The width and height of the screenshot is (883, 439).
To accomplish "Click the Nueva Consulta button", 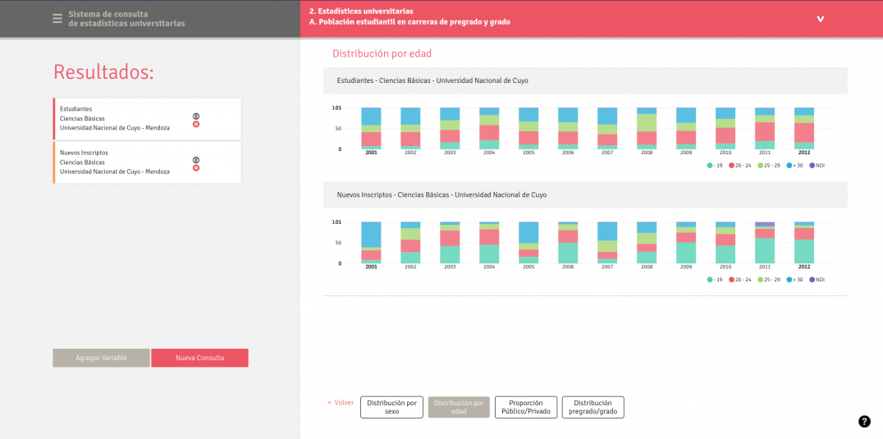I will [200, 358].
